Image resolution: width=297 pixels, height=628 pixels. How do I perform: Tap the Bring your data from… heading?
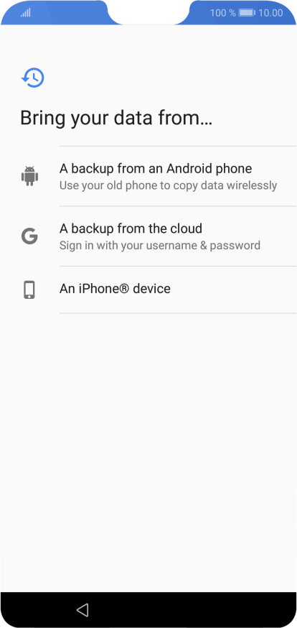point(116,119)
